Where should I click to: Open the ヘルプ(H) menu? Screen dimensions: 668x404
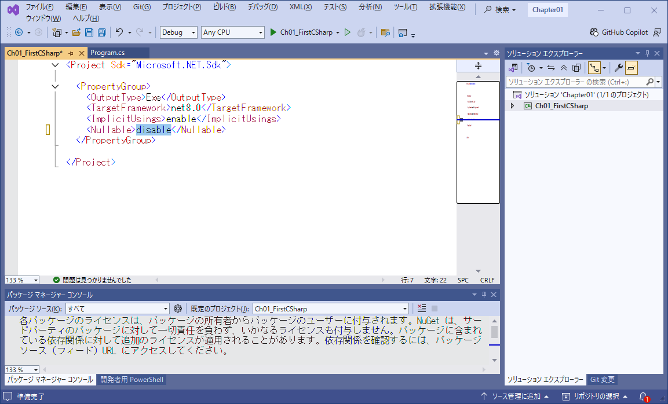tap(86, 19)
